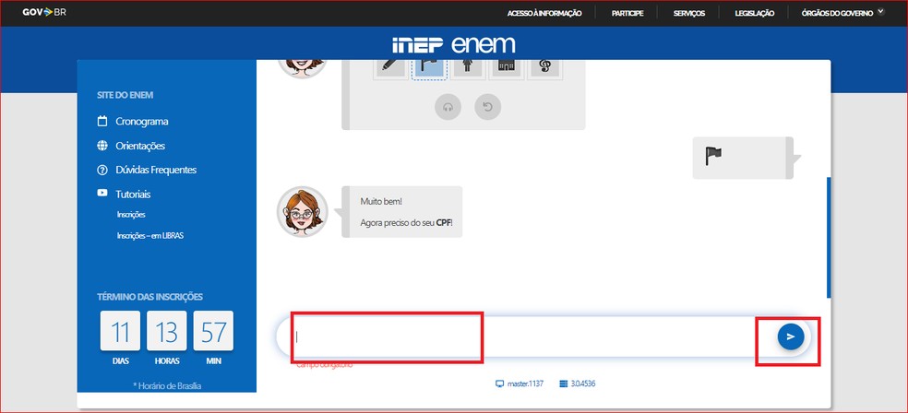
Task: Click the 11 DIAS countdown box
Action: [x=121, y=331]
